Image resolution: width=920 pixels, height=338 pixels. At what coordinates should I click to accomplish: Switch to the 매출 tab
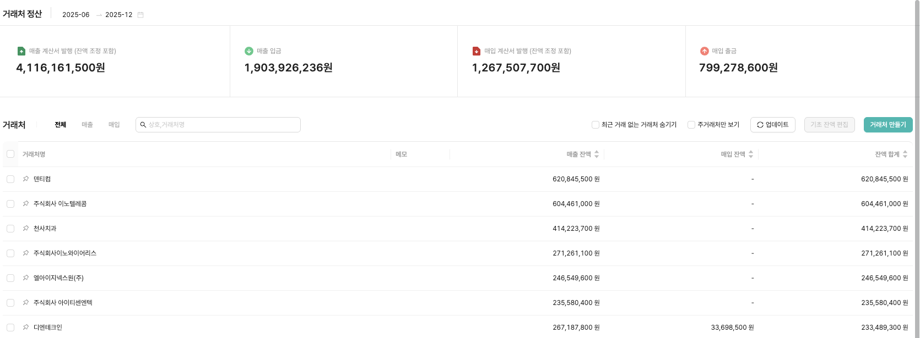(87, 125)
